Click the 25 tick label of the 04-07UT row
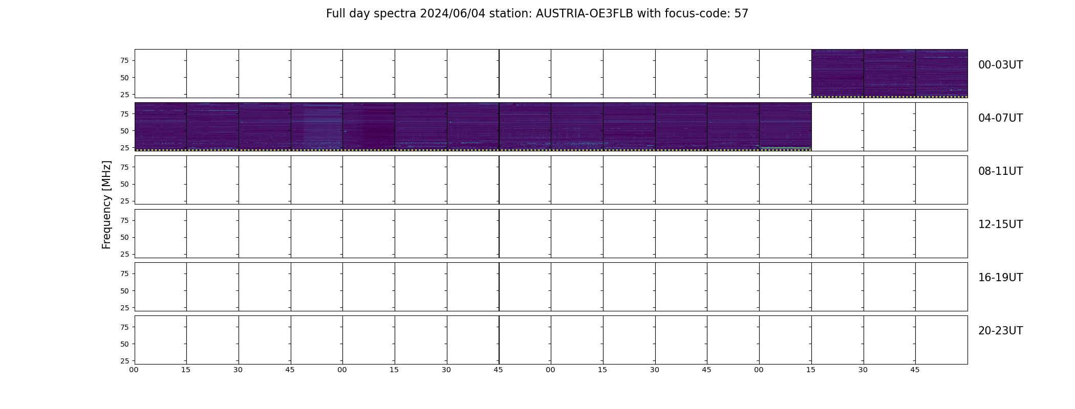Viewport: 1075px width, 409px height. pos(124,148)
